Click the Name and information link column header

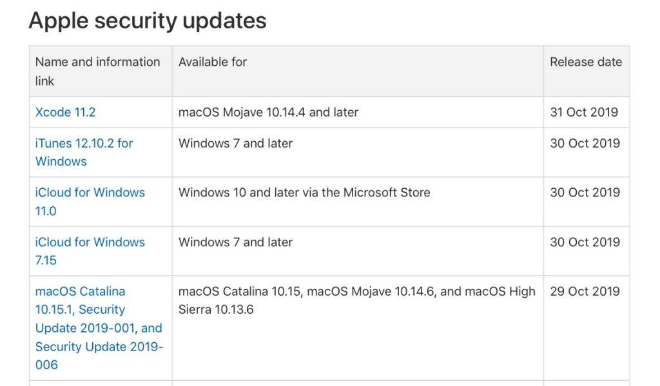pos(97,71)
